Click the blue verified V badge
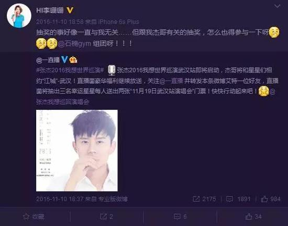Image resolution: width=288 pixels, height=226 pixels. (64, 60)
